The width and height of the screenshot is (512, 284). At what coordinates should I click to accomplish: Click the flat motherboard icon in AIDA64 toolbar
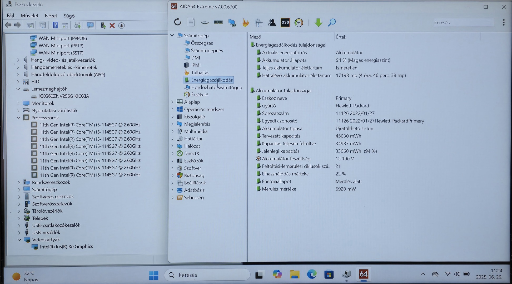click(x=205, y=23)
